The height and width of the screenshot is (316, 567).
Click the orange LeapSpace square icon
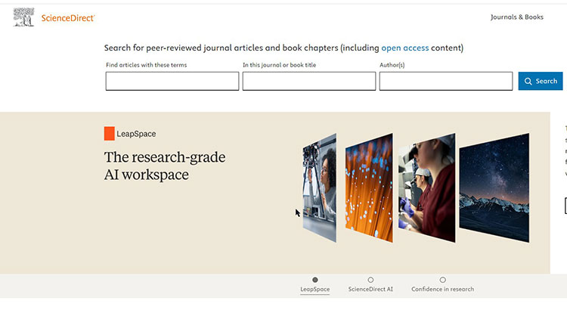(110, 134)
